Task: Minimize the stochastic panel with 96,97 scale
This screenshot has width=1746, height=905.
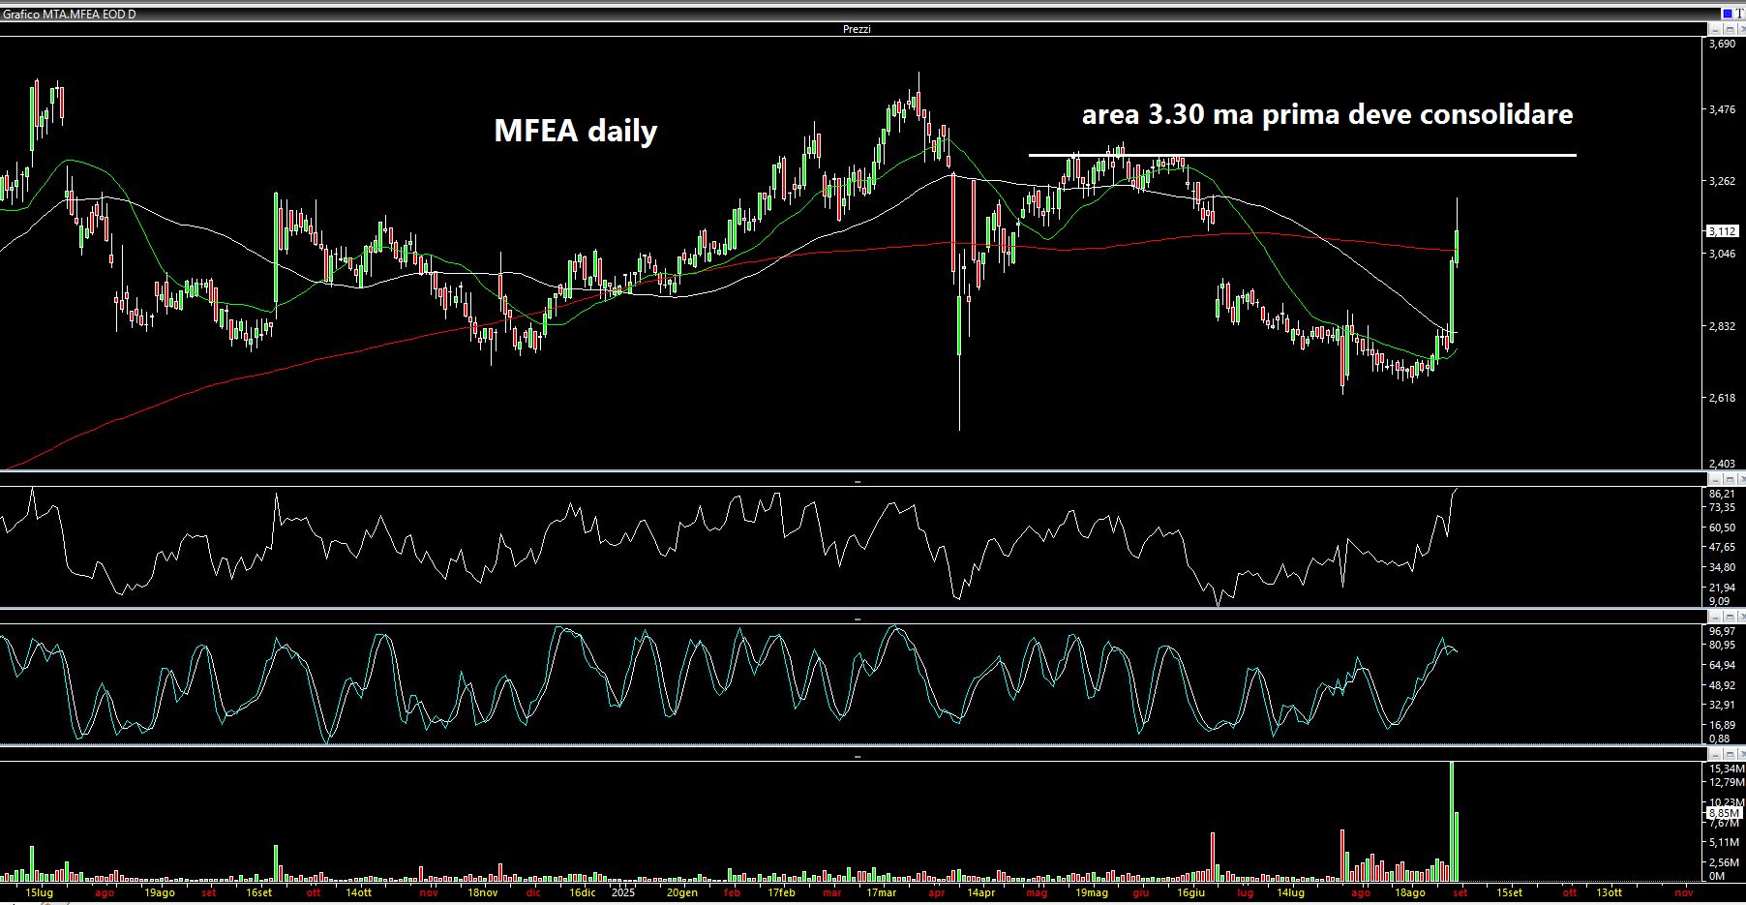Action: pos(1714,617)
